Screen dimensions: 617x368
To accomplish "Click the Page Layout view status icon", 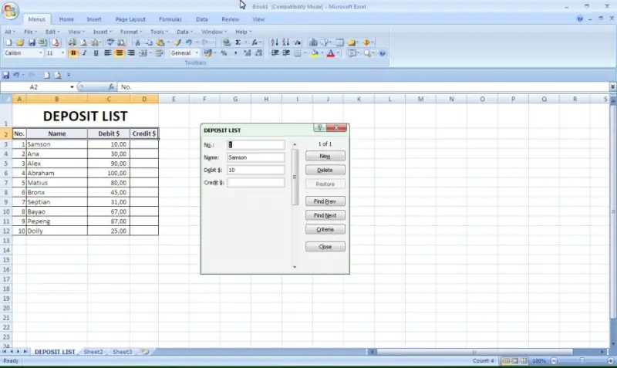I will 515,360.
